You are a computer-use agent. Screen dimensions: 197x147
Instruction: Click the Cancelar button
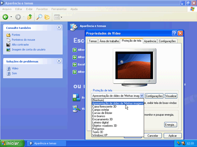153,136
